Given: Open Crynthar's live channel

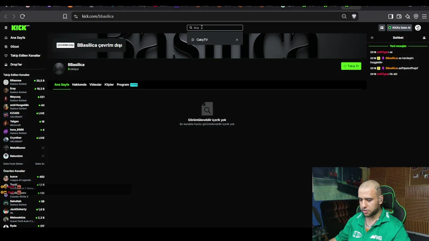Looking at the screenshot, I should pos(23,139).
